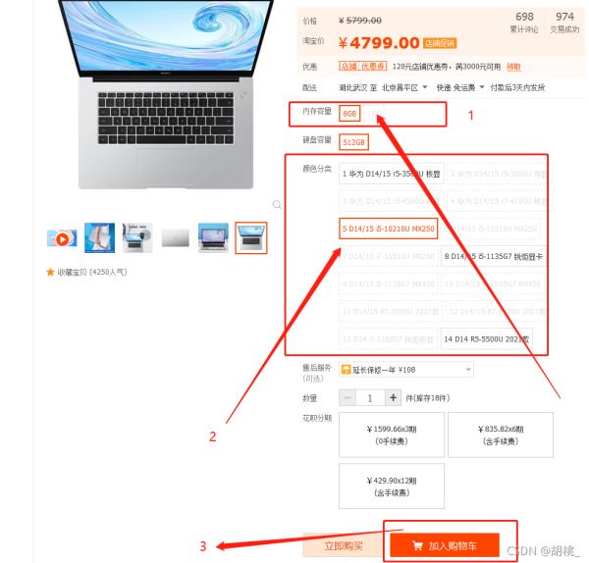
Task: Choose the ¥1599.66x3期 installment plan
Action: coord(392,435)
